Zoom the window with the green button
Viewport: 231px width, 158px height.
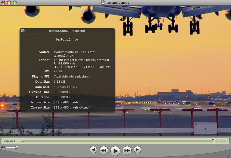coord(15,2)
